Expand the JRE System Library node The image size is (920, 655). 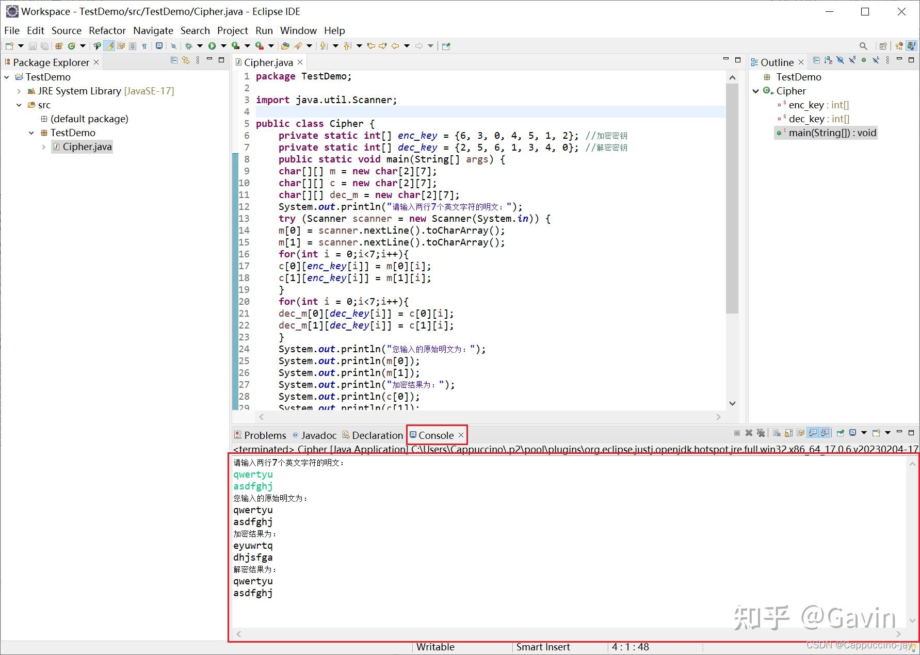[19, 91]
